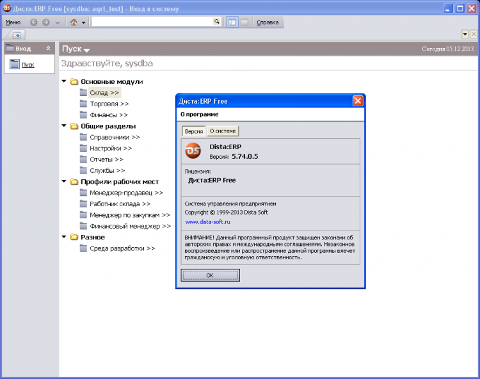Toggle the side panel layout button
This screenshot has width=480, height=379.
click(232, 22)
